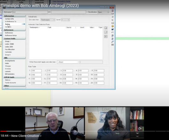Screen dimensions: 169x140
Task: Open Charges under Bills
Action: click(x=8, y=66)
